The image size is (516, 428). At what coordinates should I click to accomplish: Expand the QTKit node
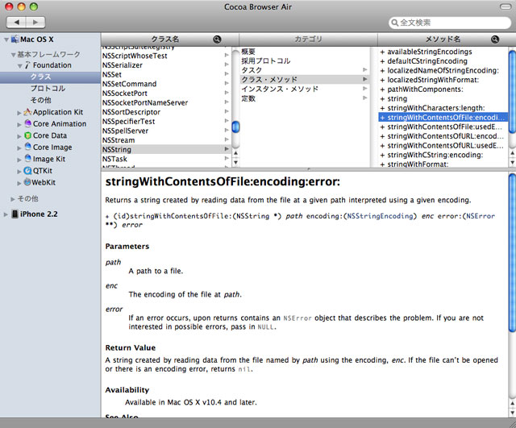tap(19, 172)
